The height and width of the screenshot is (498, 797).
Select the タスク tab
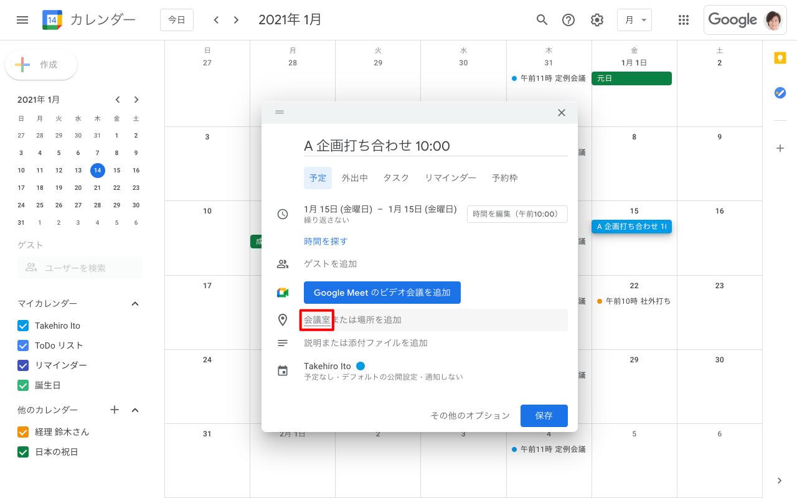pos(396,178)
